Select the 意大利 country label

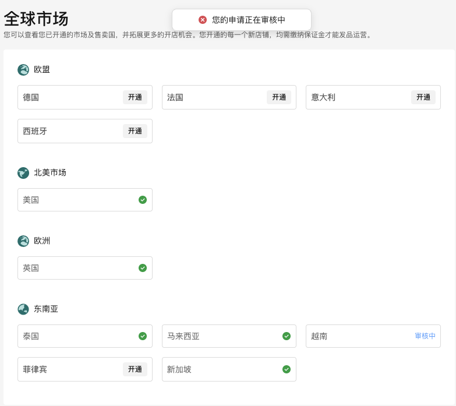pyautogui.click(x=323, y=97)
